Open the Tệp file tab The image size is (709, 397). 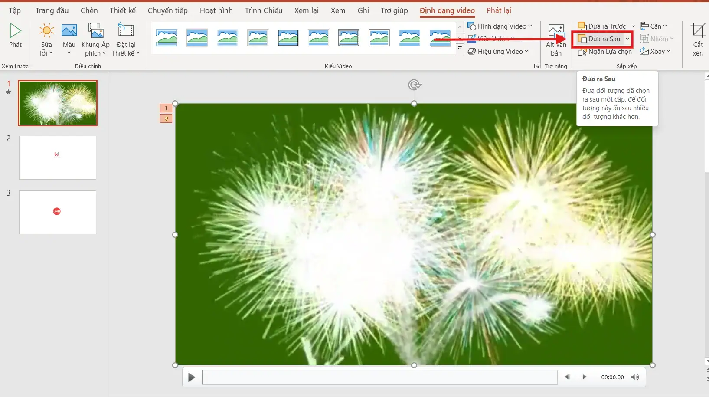[15, 10]
